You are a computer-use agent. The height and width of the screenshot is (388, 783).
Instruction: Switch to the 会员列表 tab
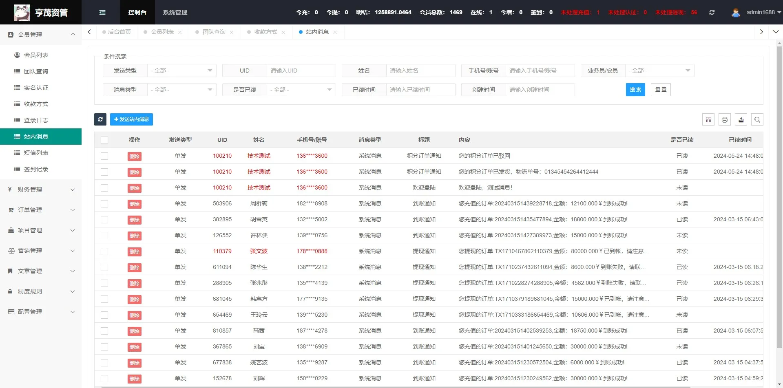coord(162,32)
